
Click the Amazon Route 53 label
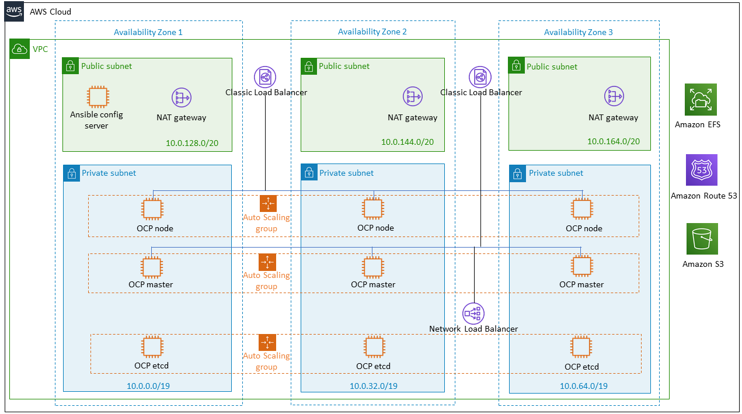tap(703, 196)
